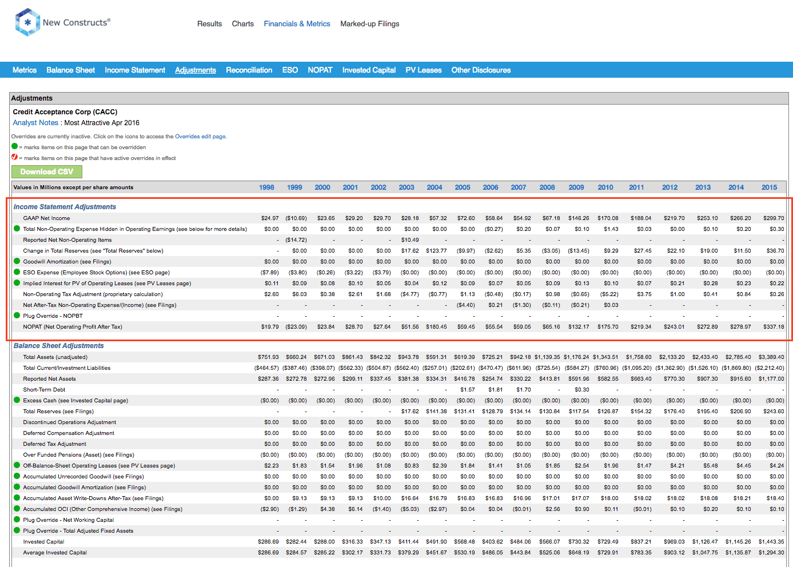Image resolution: width=793 pixels, height=567 pixels.
Task: Click green dot beside Plug Override - Total Adjusted Fixed Assets
Action: coord(17,530)
